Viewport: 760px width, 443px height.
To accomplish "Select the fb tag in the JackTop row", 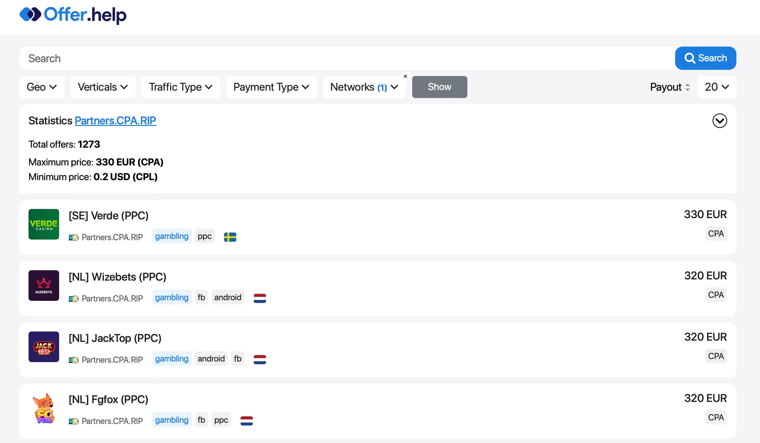I will click(x=237, y=359).
